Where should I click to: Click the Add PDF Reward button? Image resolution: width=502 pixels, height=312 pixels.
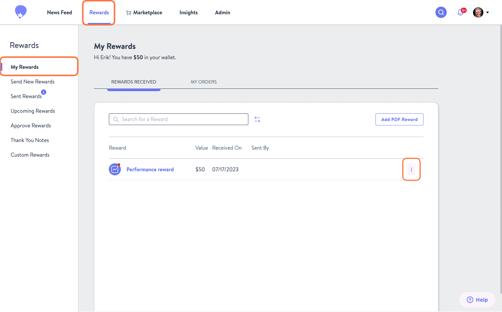click(x=399, y=119)
